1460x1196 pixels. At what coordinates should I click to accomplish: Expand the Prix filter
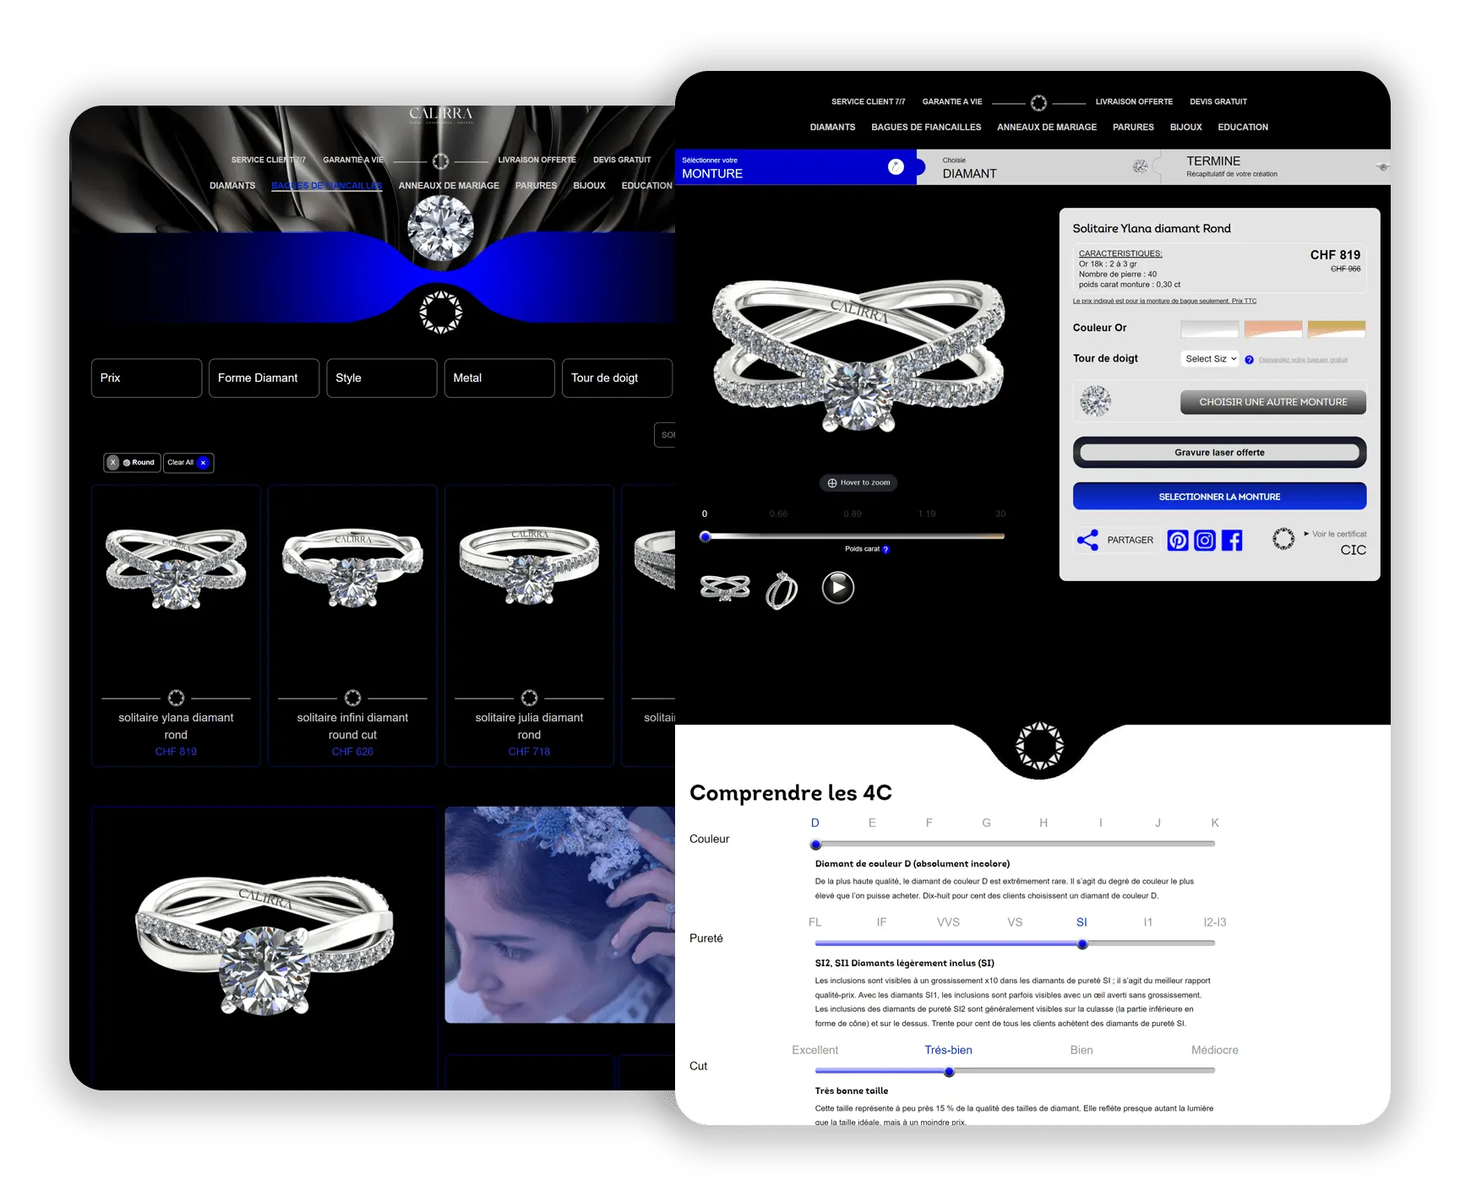(x=146, y=378)
